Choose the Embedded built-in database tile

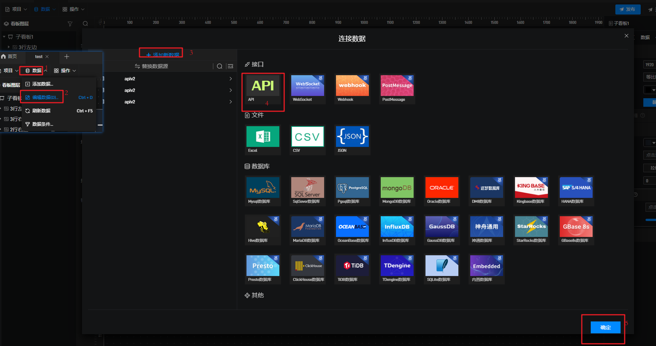pos(487,269)
